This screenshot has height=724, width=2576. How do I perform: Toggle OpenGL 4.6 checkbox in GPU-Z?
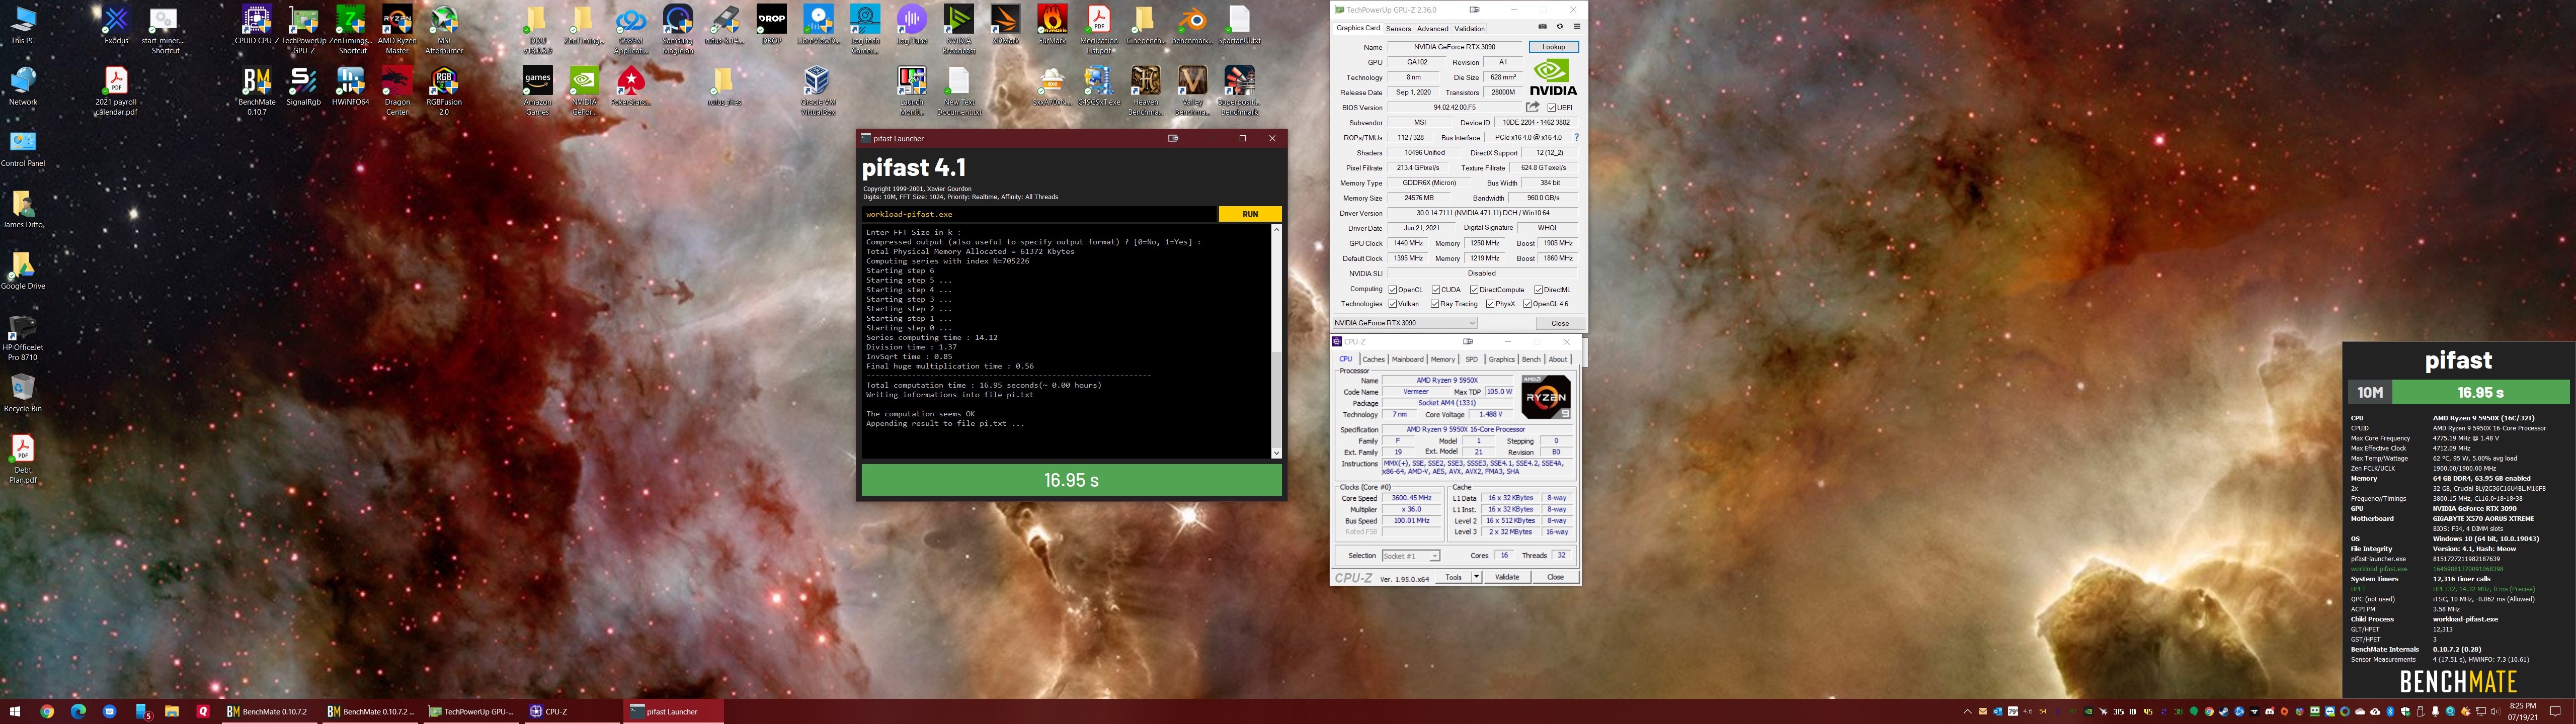(1527, 304)
